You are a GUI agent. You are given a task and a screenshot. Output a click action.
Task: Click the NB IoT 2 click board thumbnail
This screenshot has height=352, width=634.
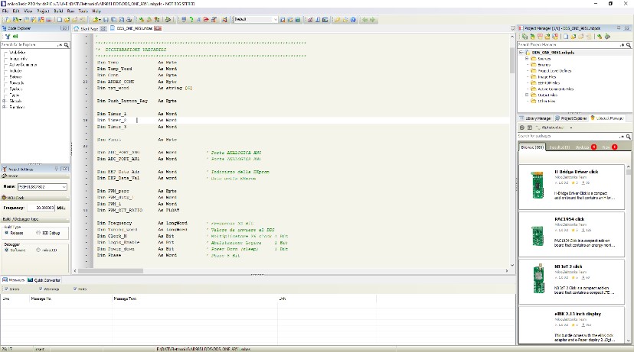click(538, 279)
